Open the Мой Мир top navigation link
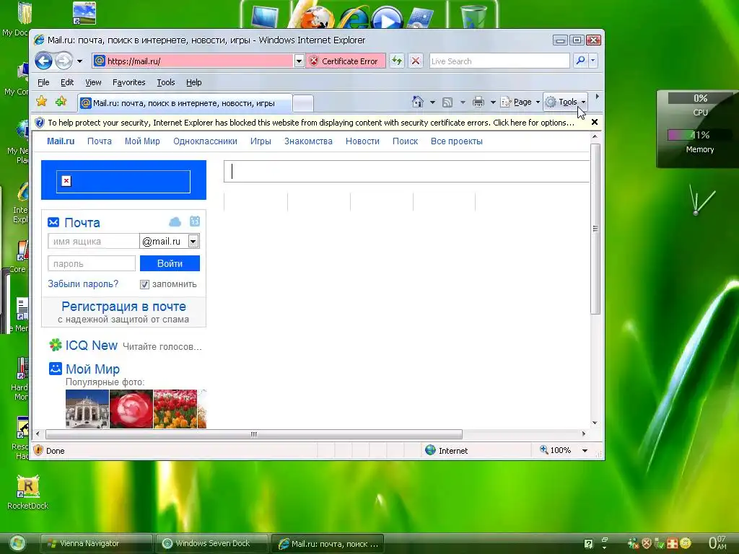The height and width of the screenshot is (554, 739). pos(142,141)
